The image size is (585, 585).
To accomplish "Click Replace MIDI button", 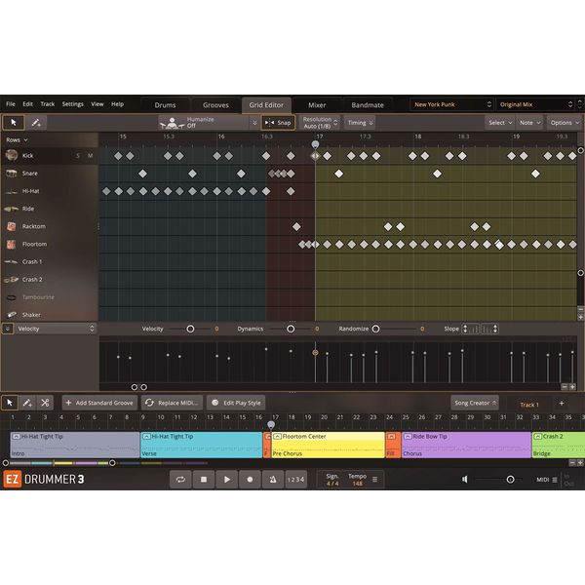I will click(173, 403).
